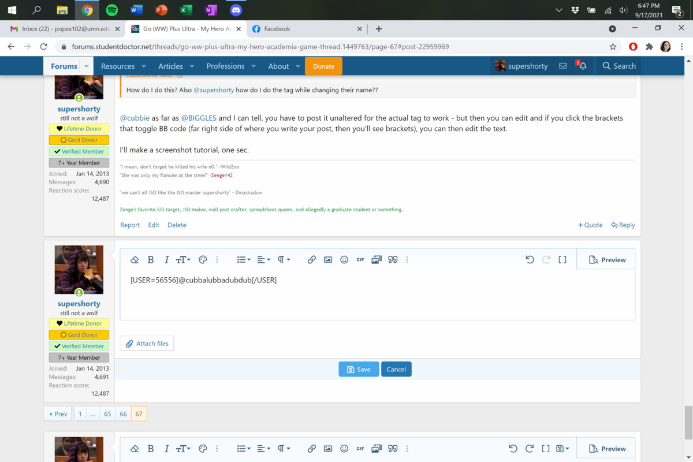This screenshot has height=462, width=693.
Task: Toggle italic formatting in upper editor
Action: coord(166,260)
